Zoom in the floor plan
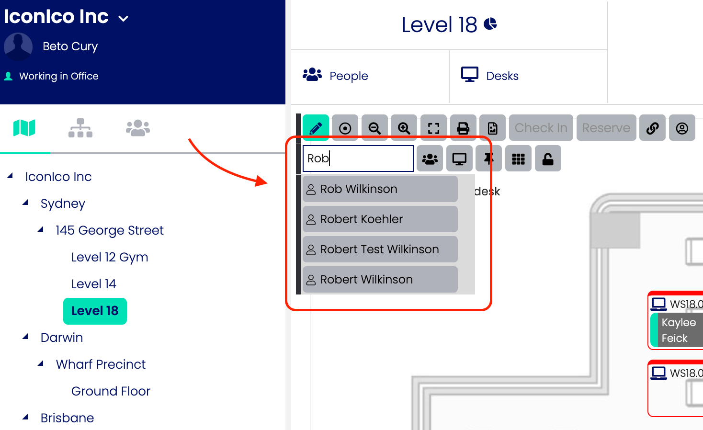703x430 pixels. point(404,128)
